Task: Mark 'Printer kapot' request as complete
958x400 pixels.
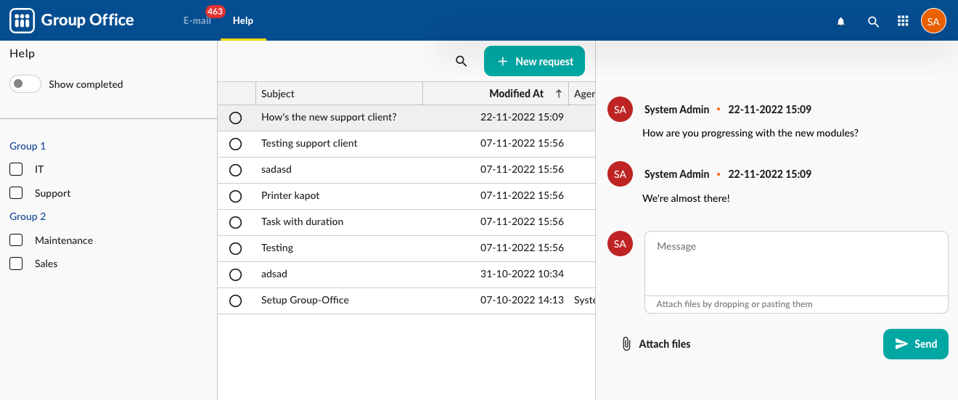Action: (x=235, y=196)
